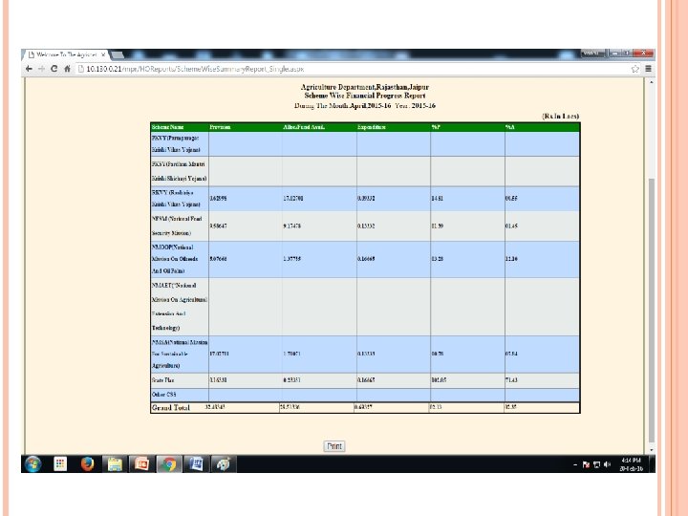Select the NMOOP scheme name cell
This screenshot has height=516, width=688.
180,259
